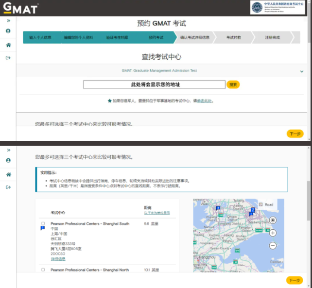This screenshot has height=288, width=312.
Task: Click sign-out icon in lower screenshot sidebar
Action: [8, 187]
